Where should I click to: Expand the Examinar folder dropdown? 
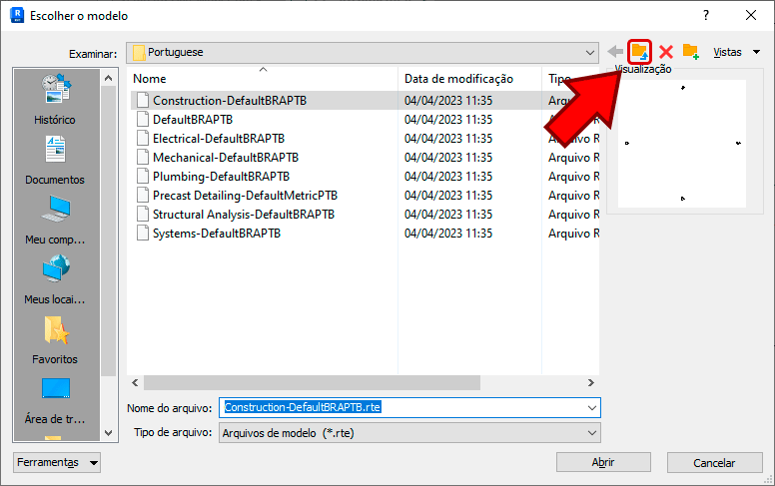(x=589, y=52)
